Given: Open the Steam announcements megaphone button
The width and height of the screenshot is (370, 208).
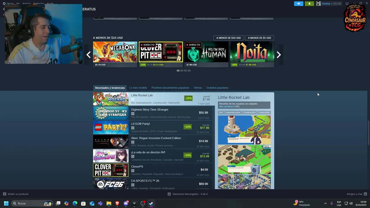Looking at the screenshot, I should [299, 3].
